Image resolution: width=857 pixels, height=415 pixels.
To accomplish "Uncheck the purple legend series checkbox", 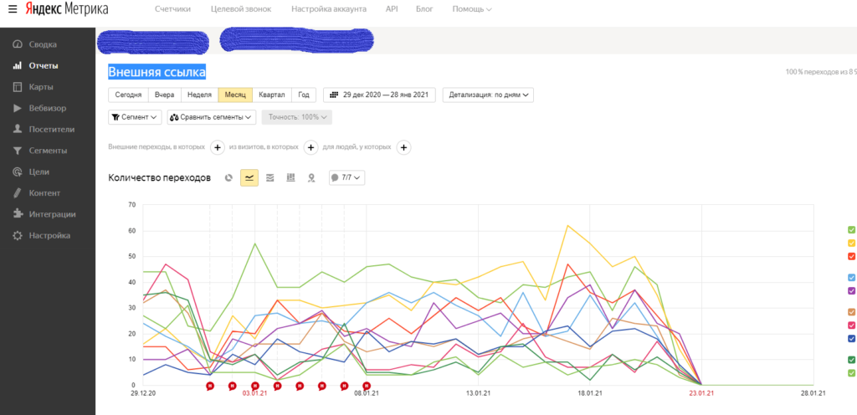I will coord(851,290).
